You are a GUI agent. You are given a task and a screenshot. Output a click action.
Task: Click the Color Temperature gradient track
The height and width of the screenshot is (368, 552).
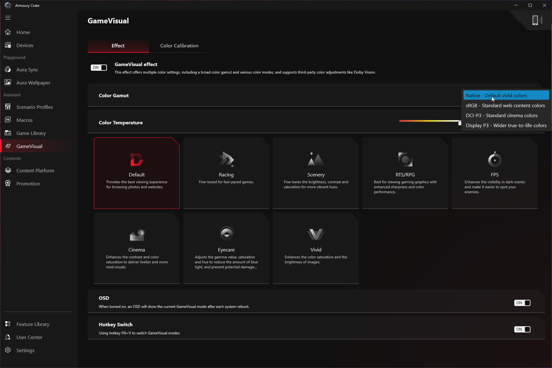point(429,121)
